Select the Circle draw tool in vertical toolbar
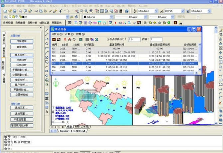 click(47, 57)
